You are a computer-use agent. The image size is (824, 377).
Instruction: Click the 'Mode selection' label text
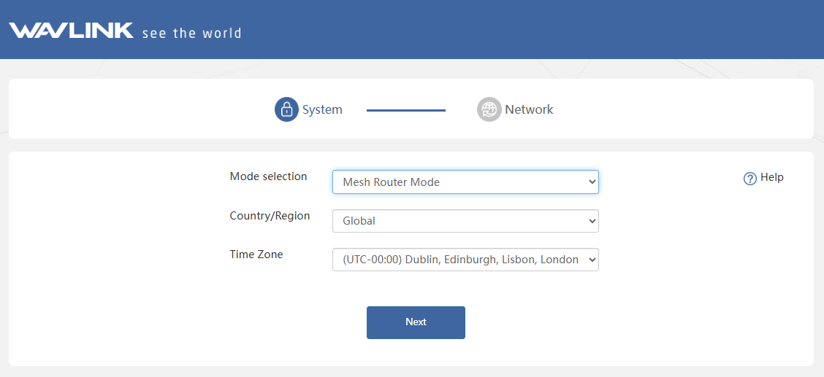click(x=268, y=176)
